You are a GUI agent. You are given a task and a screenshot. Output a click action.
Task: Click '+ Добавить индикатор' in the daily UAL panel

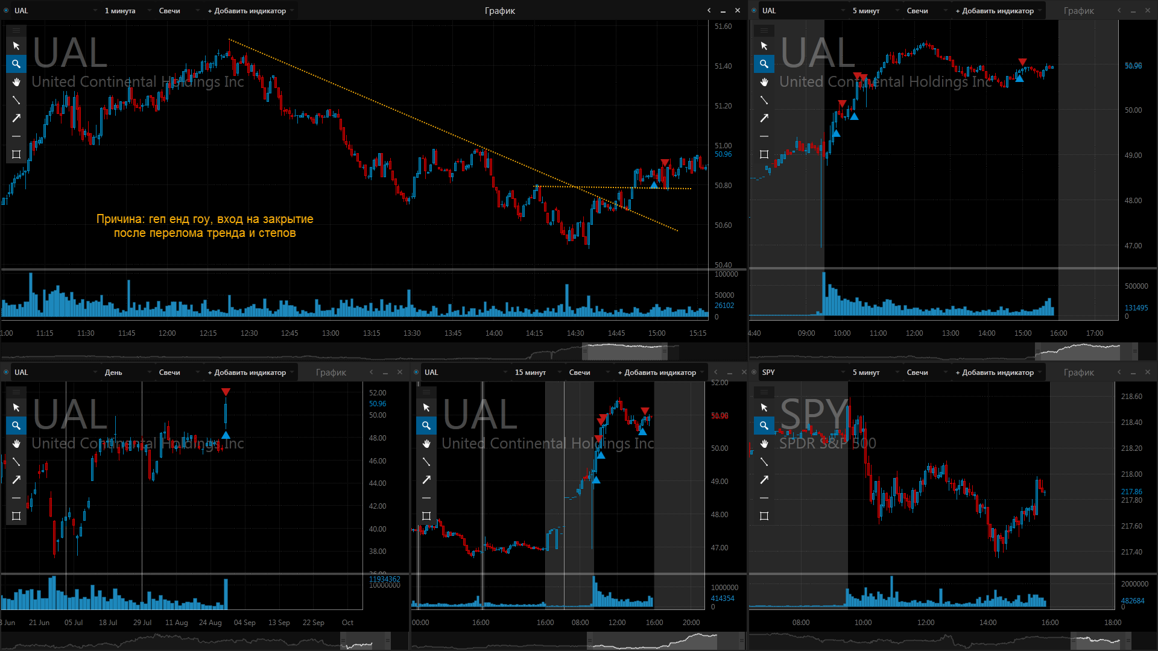pos(250,373)
